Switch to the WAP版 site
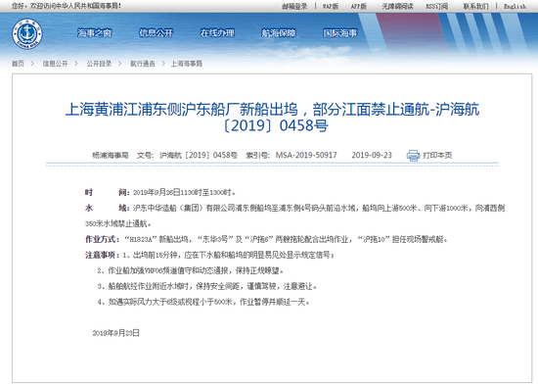 [x=331, y=6]
